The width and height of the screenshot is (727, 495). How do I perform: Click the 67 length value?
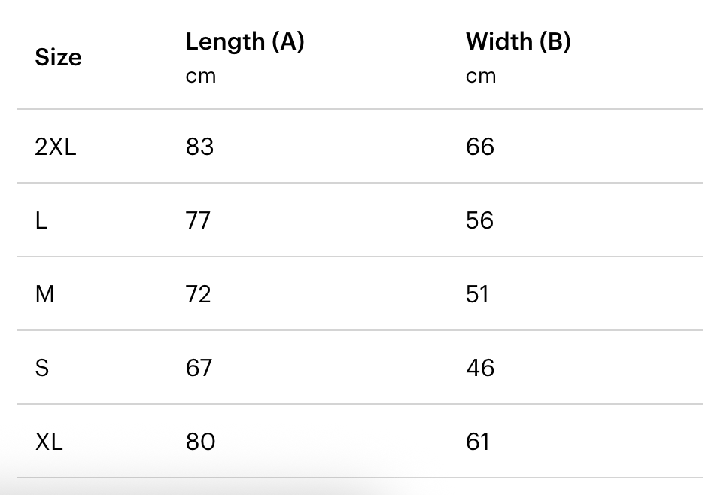point(199,368)
